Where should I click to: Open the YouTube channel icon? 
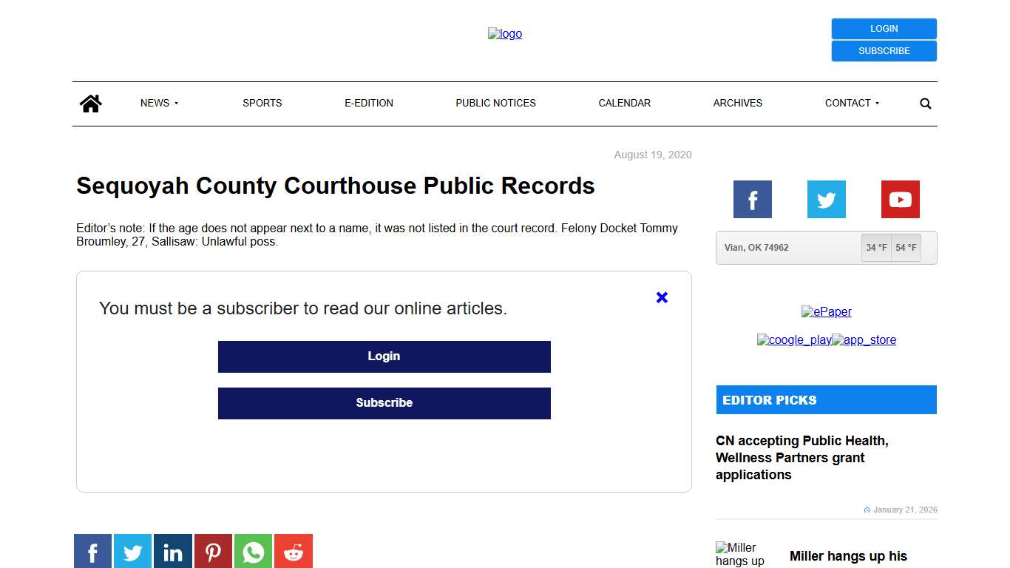[900, 199]
